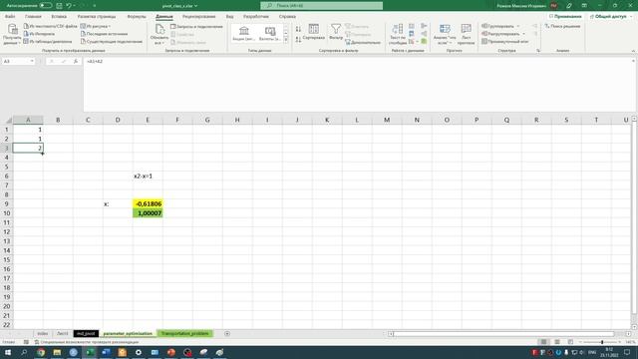Open the Структура group dialog launcher
This screenshot has width=638, height=359.
click(538, 51)
